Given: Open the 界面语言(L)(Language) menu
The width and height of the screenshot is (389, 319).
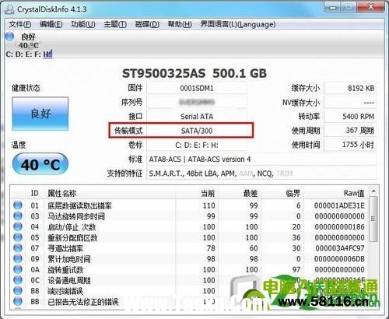Looking at the screenshot, I should point(238,24).
